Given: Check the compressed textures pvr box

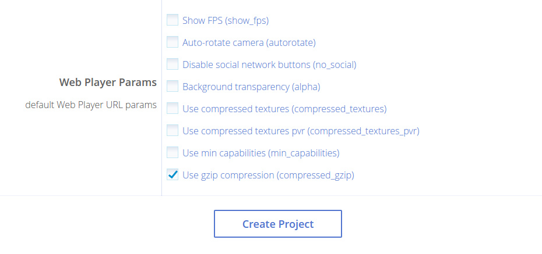Looking at the screenshot, I should coord(173,131).
